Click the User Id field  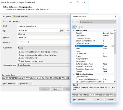pyautogui.click(x=44, y=38)
